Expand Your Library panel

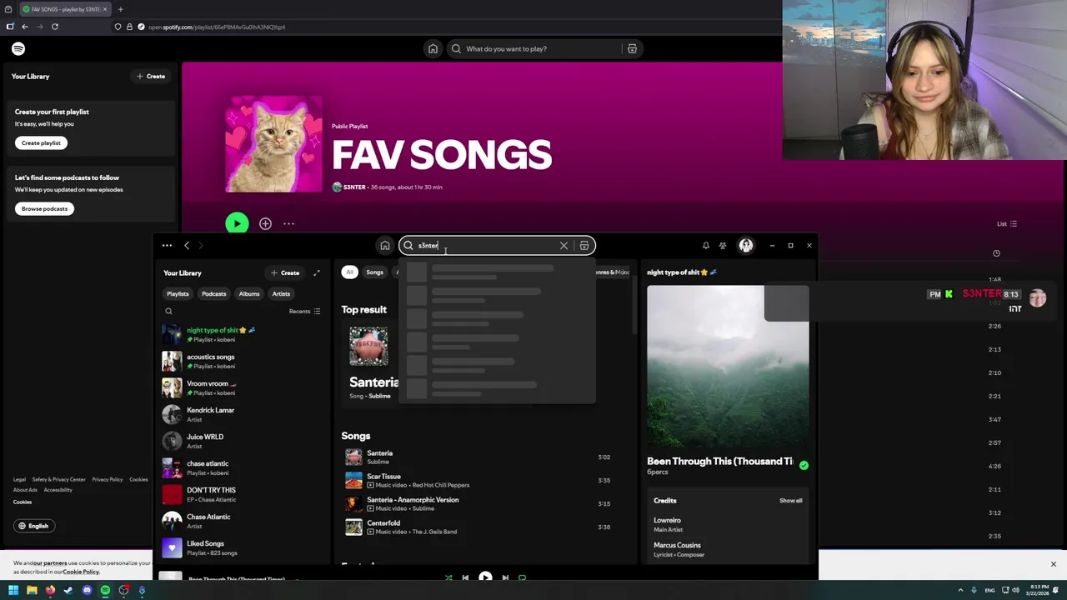tap(317, 272)
